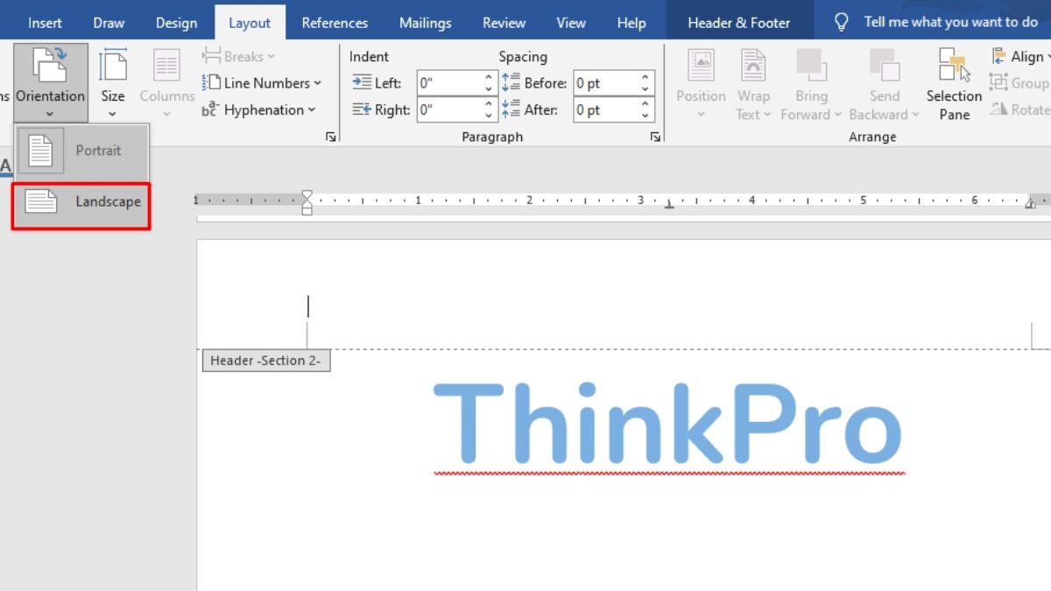This screenshot has width=1051, height=591.
Task: Open the Selection Pane
Action: tap(954, 84)
